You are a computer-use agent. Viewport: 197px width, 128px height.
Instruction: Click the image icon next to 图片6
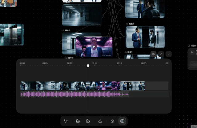[x=66, y=58]
